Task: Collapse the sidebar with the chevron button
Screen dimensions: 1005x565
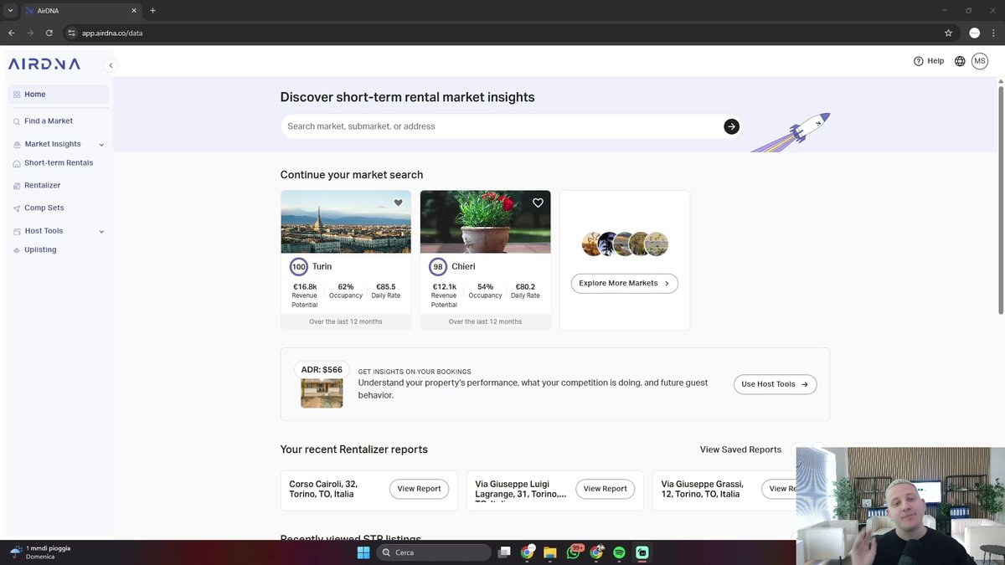Action: coord(111,65)
